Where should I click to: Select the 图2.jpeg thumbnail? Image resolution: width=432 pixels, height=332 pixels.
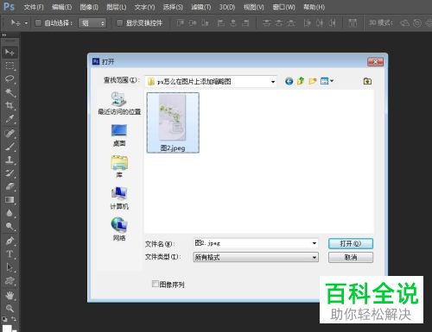click(x=173, y=122)
